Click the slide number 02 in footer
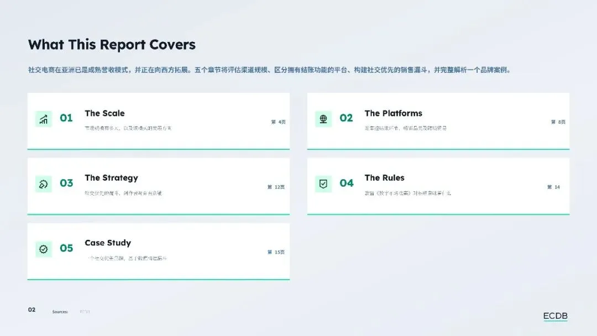Viewport: 597px width, 336px height. (x=32, y=309)
